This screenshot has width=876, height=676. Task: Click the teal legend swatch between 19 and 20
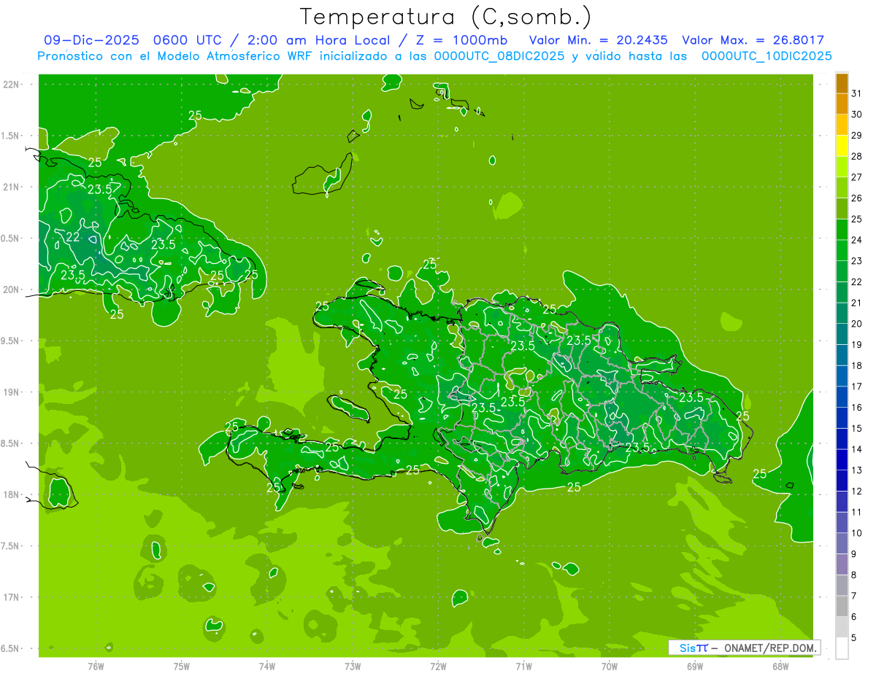coord(842,334)
